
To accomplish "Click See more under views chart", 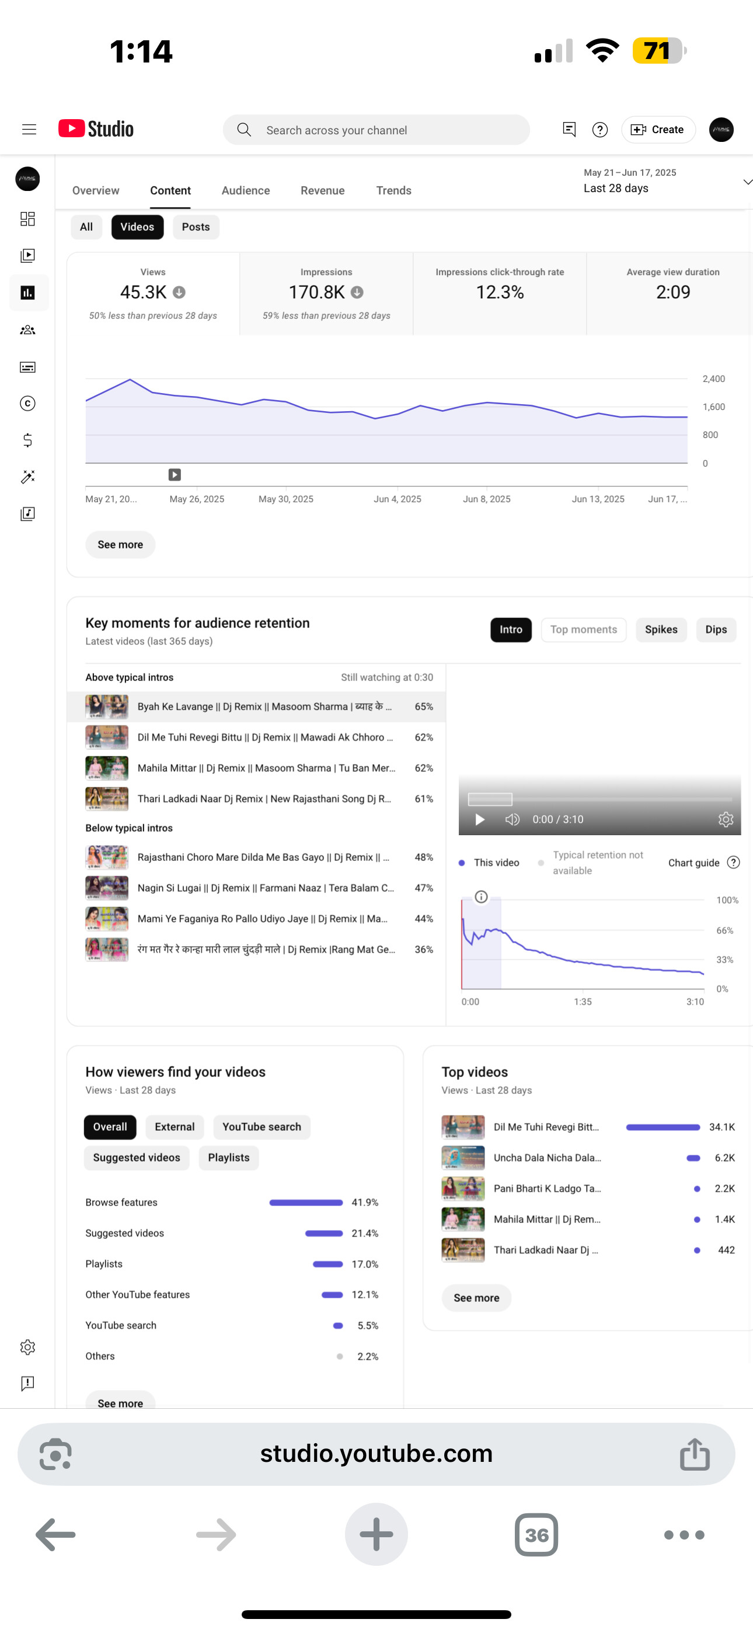I will click(x=120, y=544).
